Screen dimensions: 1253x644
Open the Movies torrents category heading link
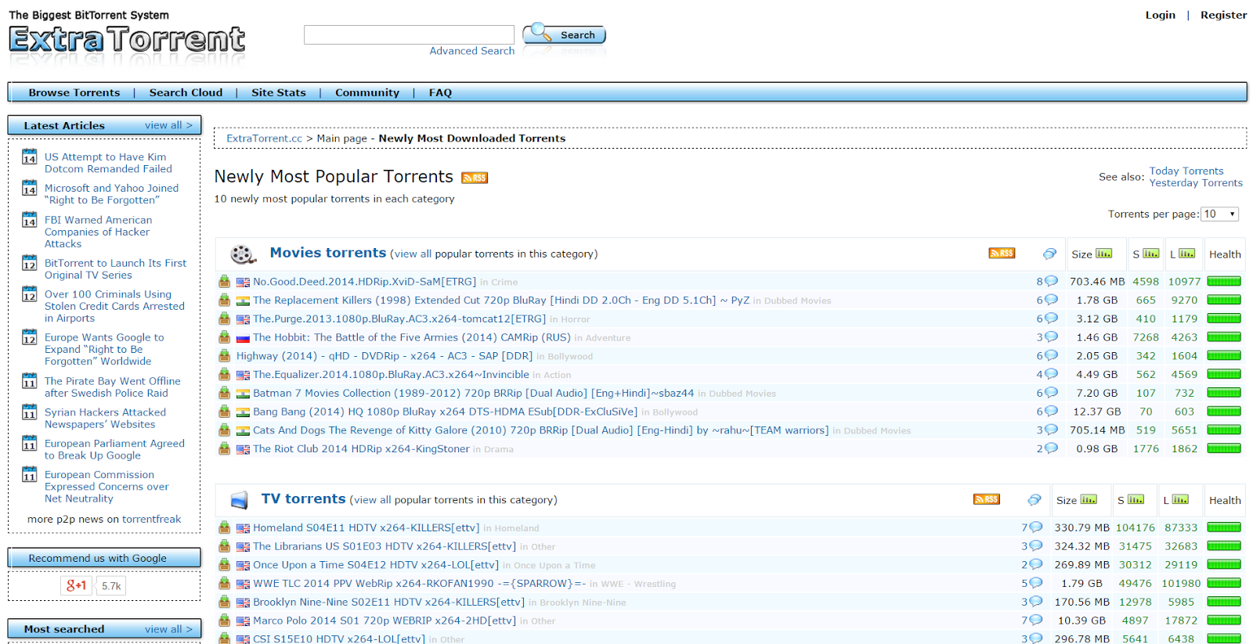(328, 253)
